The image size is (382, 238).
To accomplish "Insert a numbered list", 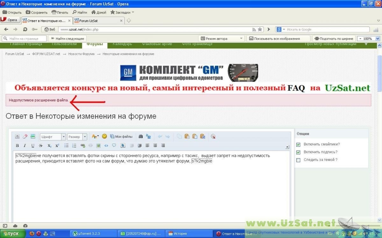I will [74, 146].
